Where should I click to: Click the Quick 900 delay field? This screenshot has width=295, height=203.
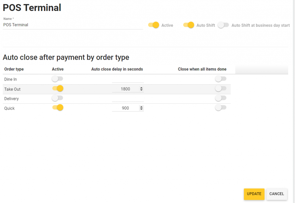click(125, 108)
